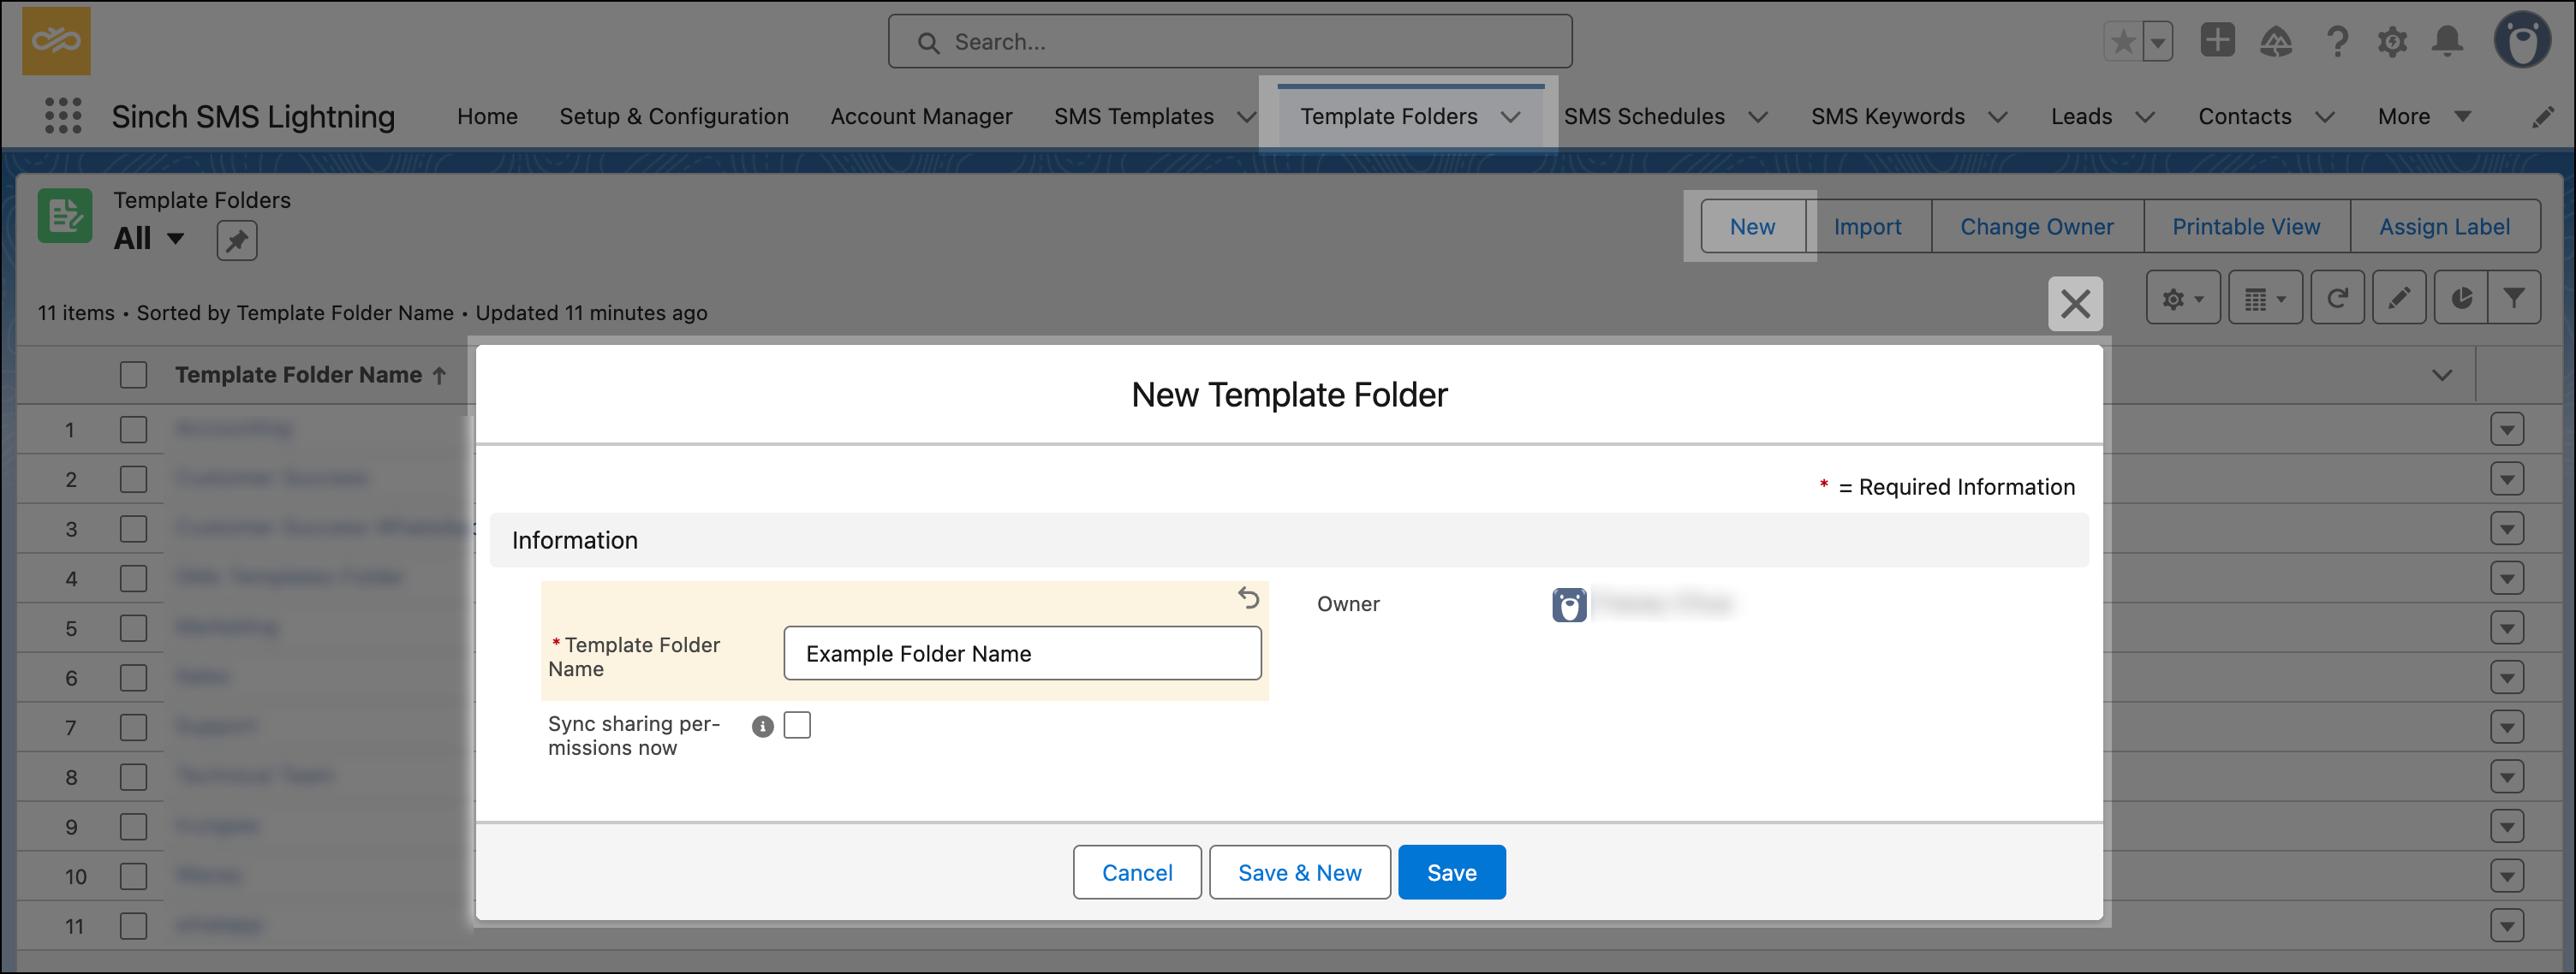Viewport: 2576px width, 974px height.
Task: Open the App Launcher waffle icon
Action: [64, 116]
